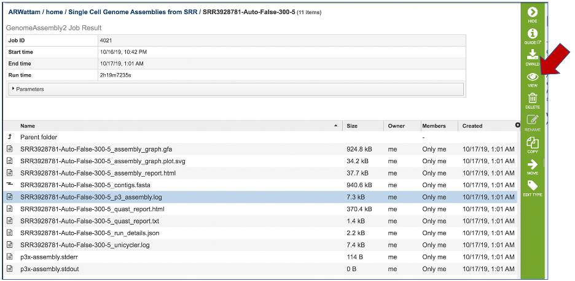Open the Parent folder row
Image resolution: width=575 pixels, height=281 pixels.
pos(260,137)
